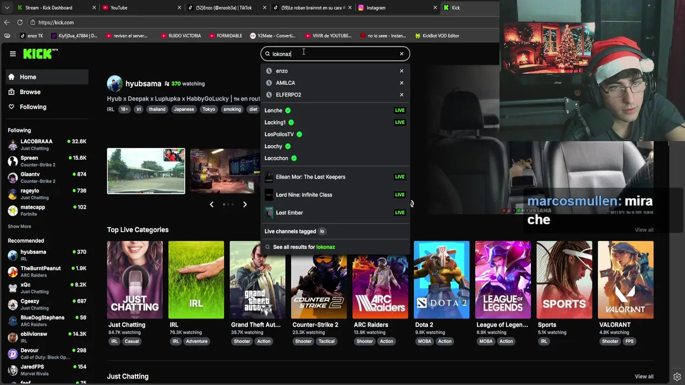Open xQc recommended channel

(47, 288)
